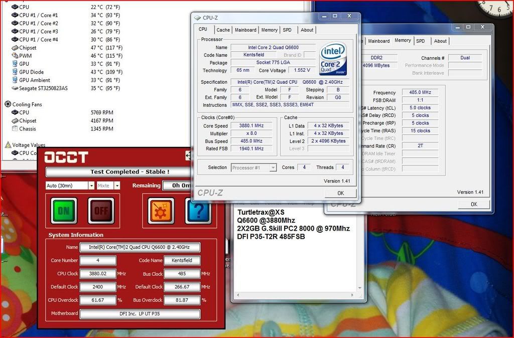Click the PWM sensor icon
Screen dimensions: 514x338
(x=15, y=56)
